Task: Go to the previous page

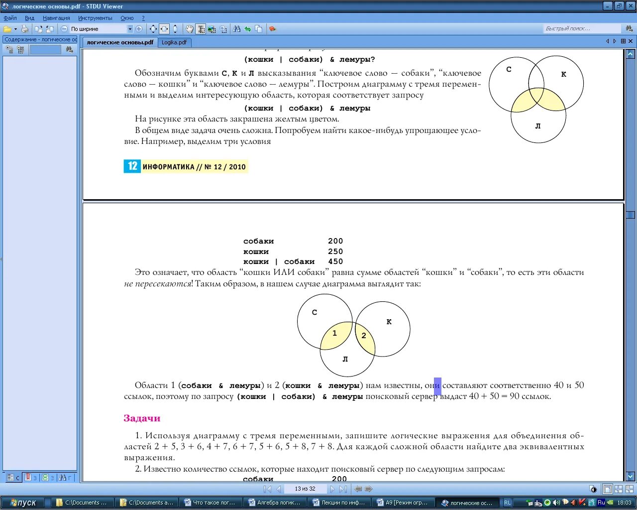Action: pyautogui.click(x=279, y=489)
